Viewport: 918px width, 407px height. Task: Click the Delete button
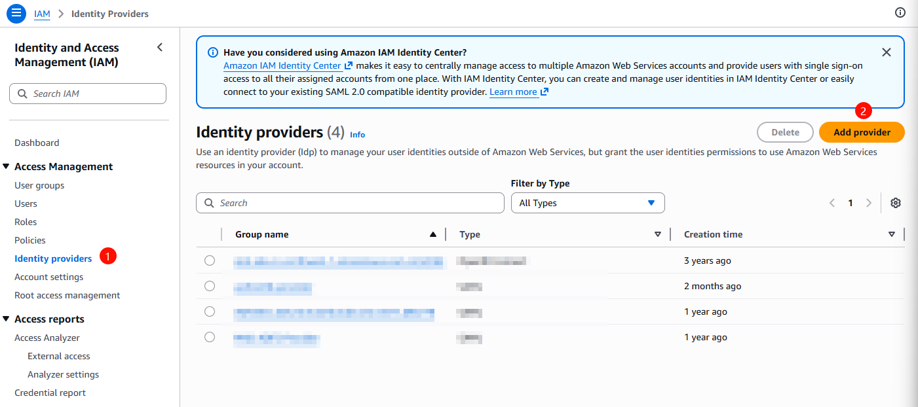click(x=785, y=132)
